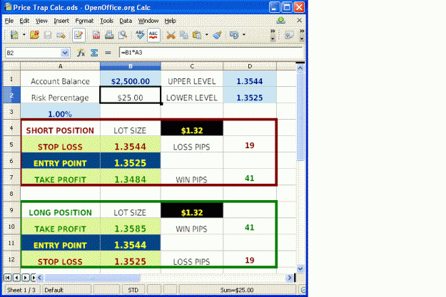Click the 1.00% risk cell
Viewport: 446px width, 297px height.
61,111
